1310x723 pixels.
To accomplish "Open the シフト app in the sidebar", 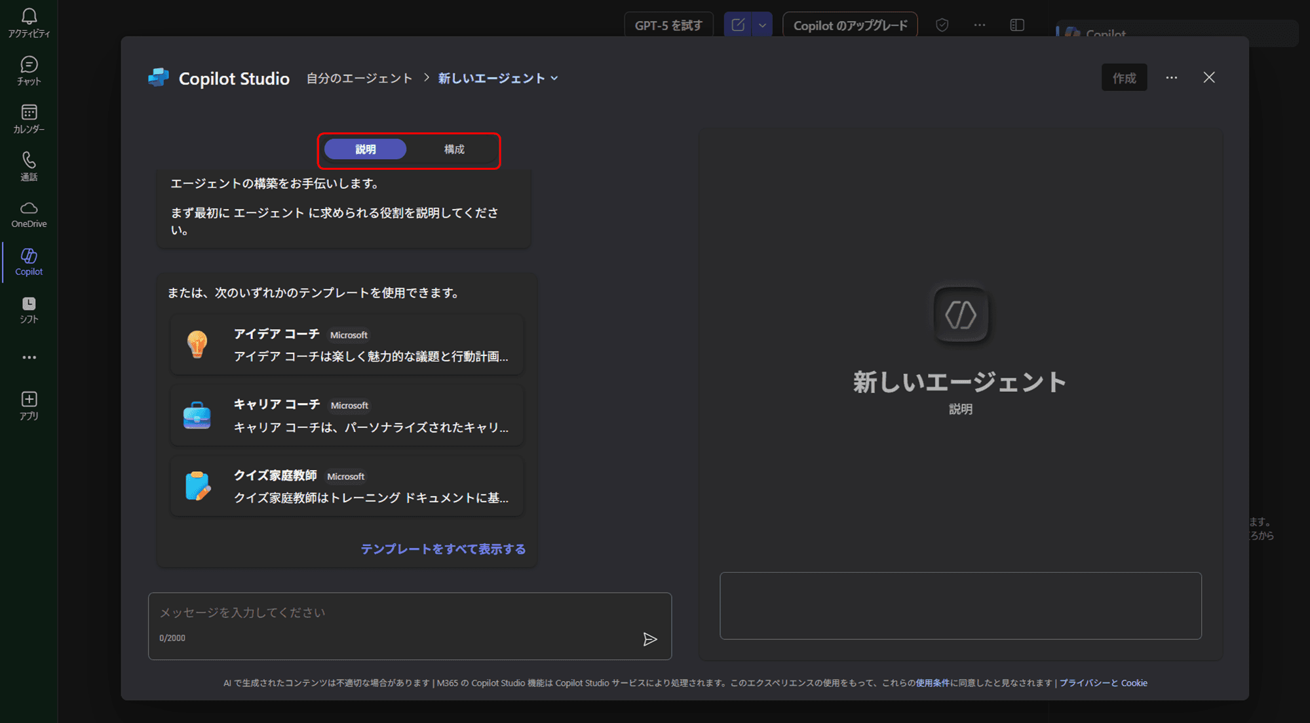I will pos(29,309).
